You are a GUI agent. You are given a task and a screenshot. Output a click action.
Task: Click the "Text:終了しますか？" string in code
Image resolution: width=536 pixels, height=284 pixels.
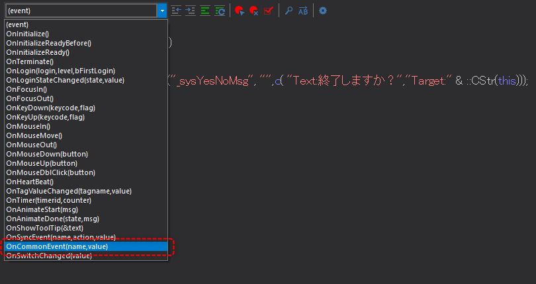[x=344, y=81]
